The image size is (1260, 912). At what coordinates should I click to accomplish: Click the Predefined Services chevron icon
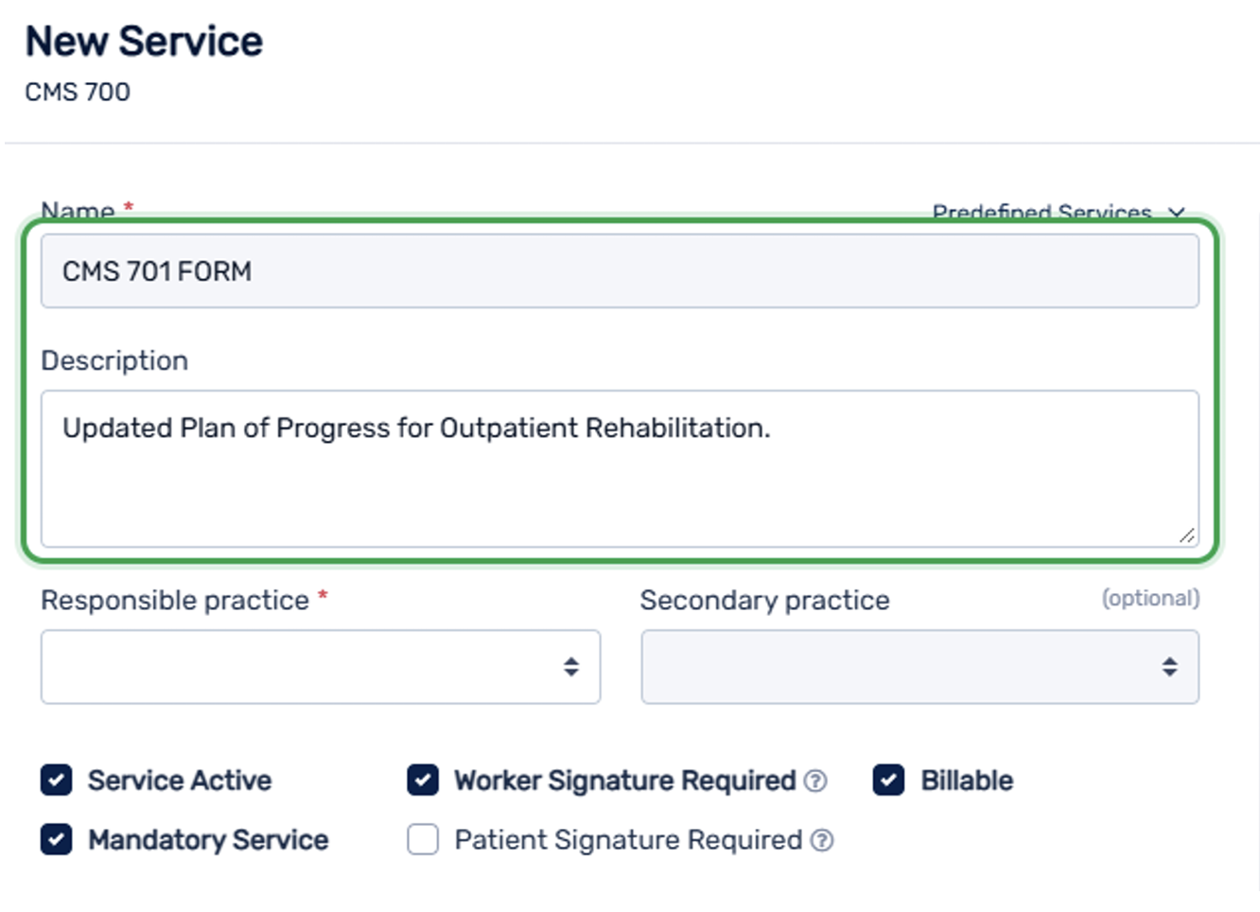pos(1176,213)
